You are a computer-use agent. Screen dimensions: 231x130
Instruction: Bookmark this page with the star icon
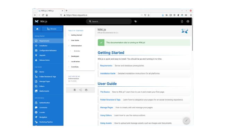(148, 15)
